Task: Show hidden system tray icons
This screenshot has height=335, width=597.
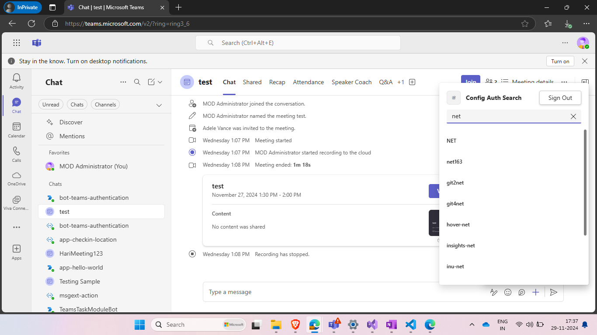Action: coord(472,325)
